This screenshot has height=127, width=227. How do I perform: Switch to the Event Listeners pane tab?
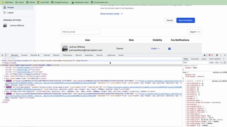point(215,59)
